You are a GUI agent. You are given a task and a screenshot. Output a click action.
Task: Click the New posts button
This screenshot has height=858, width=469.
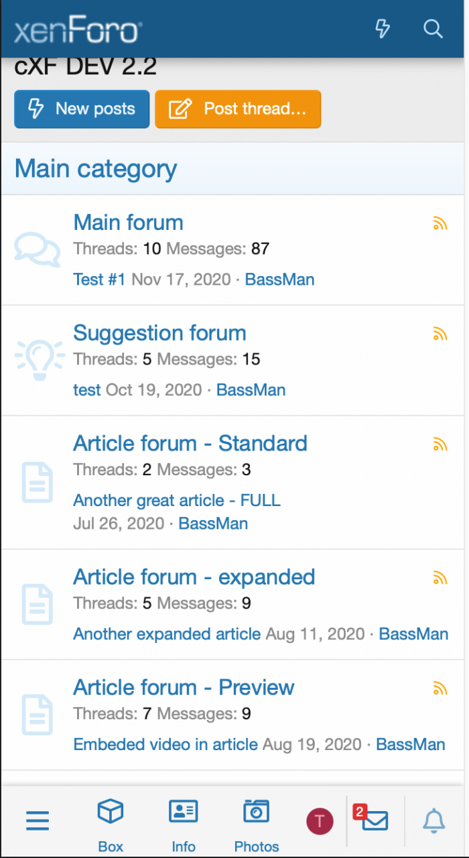pos(82,109)
